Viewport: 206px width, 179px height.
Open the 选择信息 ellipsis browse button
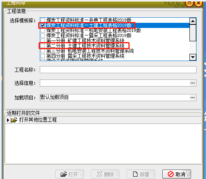point(193,83)
